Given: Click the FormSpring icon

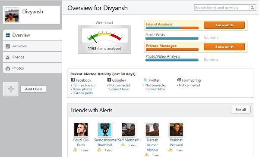Looking at the screenshot, I should [x=179, y=80].
